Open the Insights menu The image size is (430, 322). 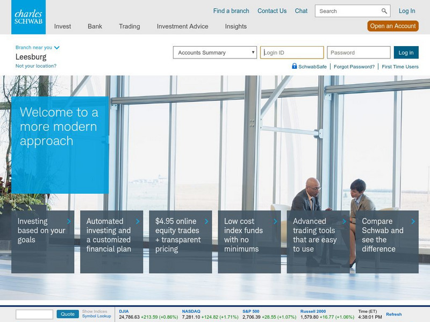click(236, 26)
